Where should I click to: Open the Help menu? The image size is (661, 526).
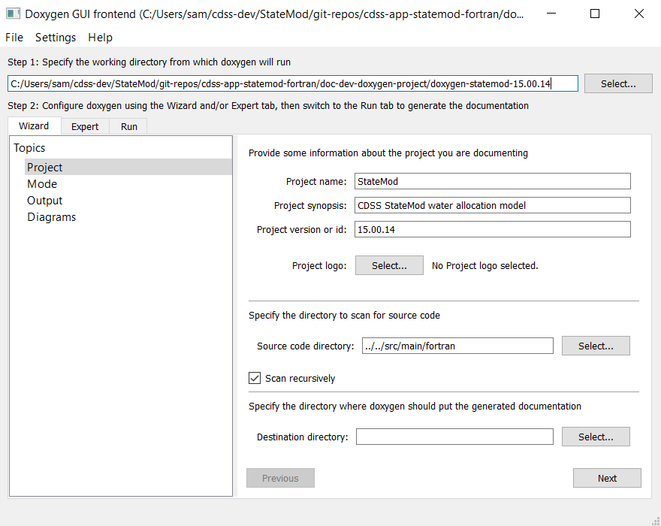point(101,38)
